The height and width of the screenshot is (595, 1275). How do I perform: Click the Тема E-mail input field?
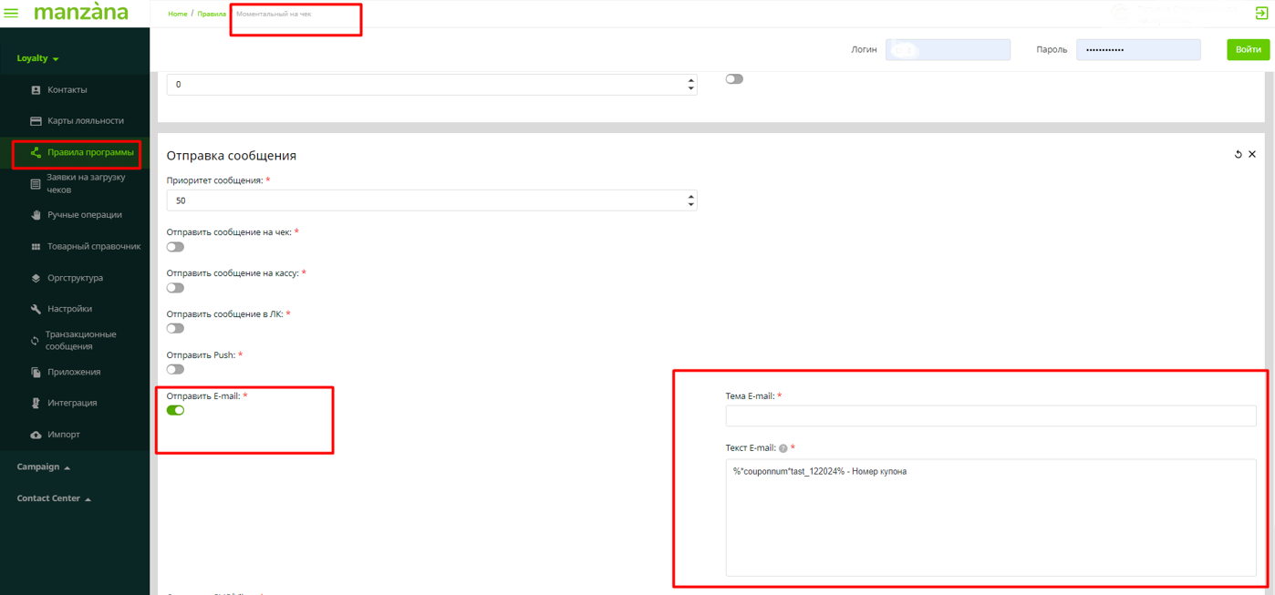990,416
